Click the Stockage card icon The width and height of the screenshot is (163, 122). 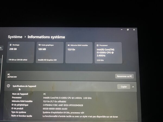point(11,45)
